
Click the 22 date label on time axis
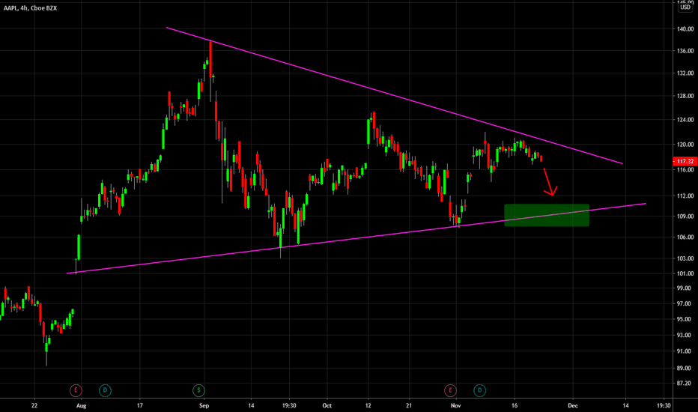coord(34,405)
